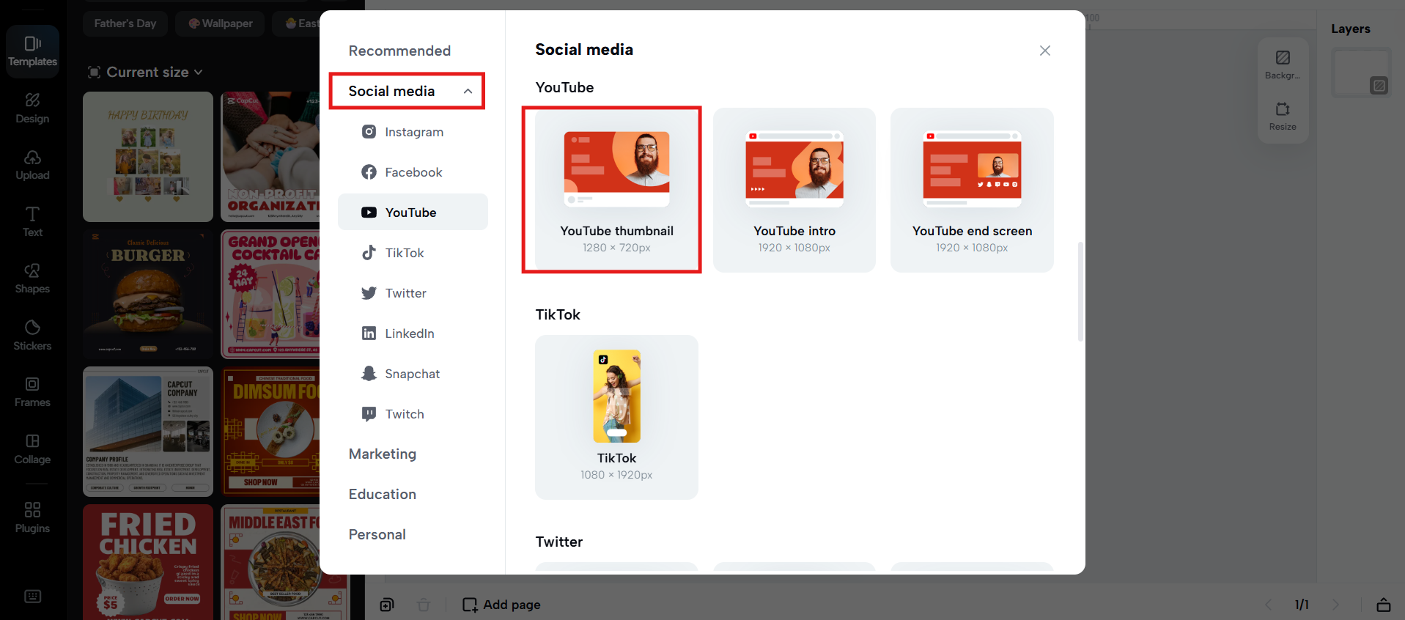Select Twitter in social media list

413,293
